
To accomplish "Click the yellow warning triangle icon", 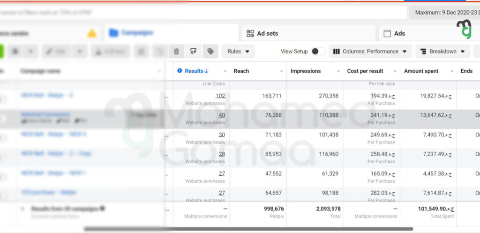I will pyautogui.click(x=92, y=33).
